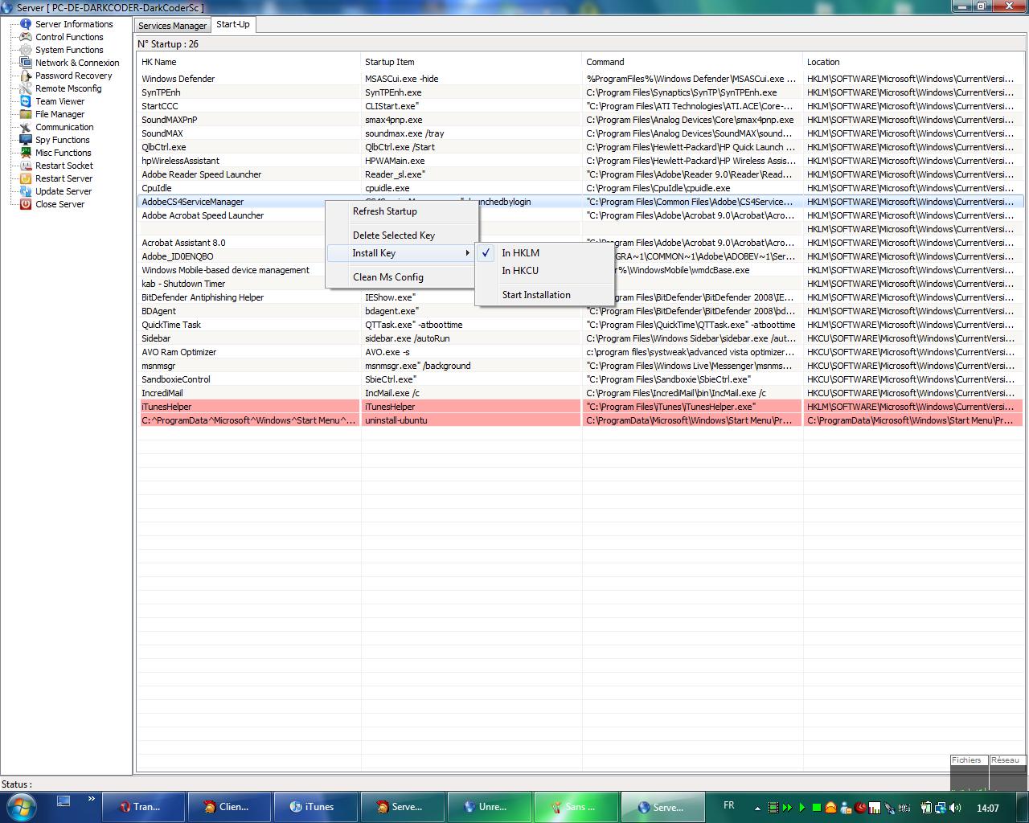
Task: Open the Team Viewer icon
Action: (26, 101)
